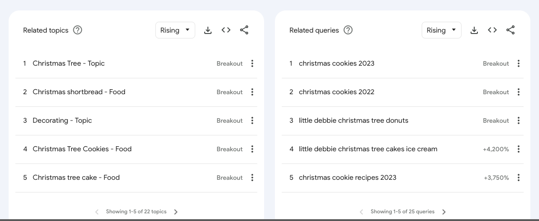Open options for Christmas tree cake row
539x221 pixels.
coord(252,178)
